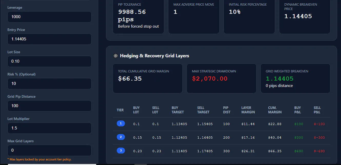Image resolution: width=341 pixels, height=165 pixels.
Task: Click the Max layers locked policy note
Action: click(x=39, y=159)
